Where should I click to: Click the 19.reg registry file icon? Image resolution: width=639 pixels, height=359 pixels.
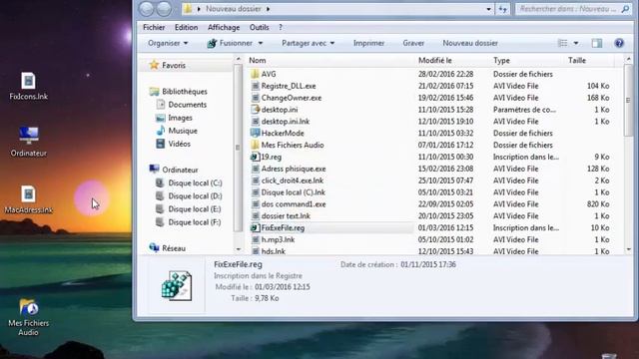(x=256, y=157)
